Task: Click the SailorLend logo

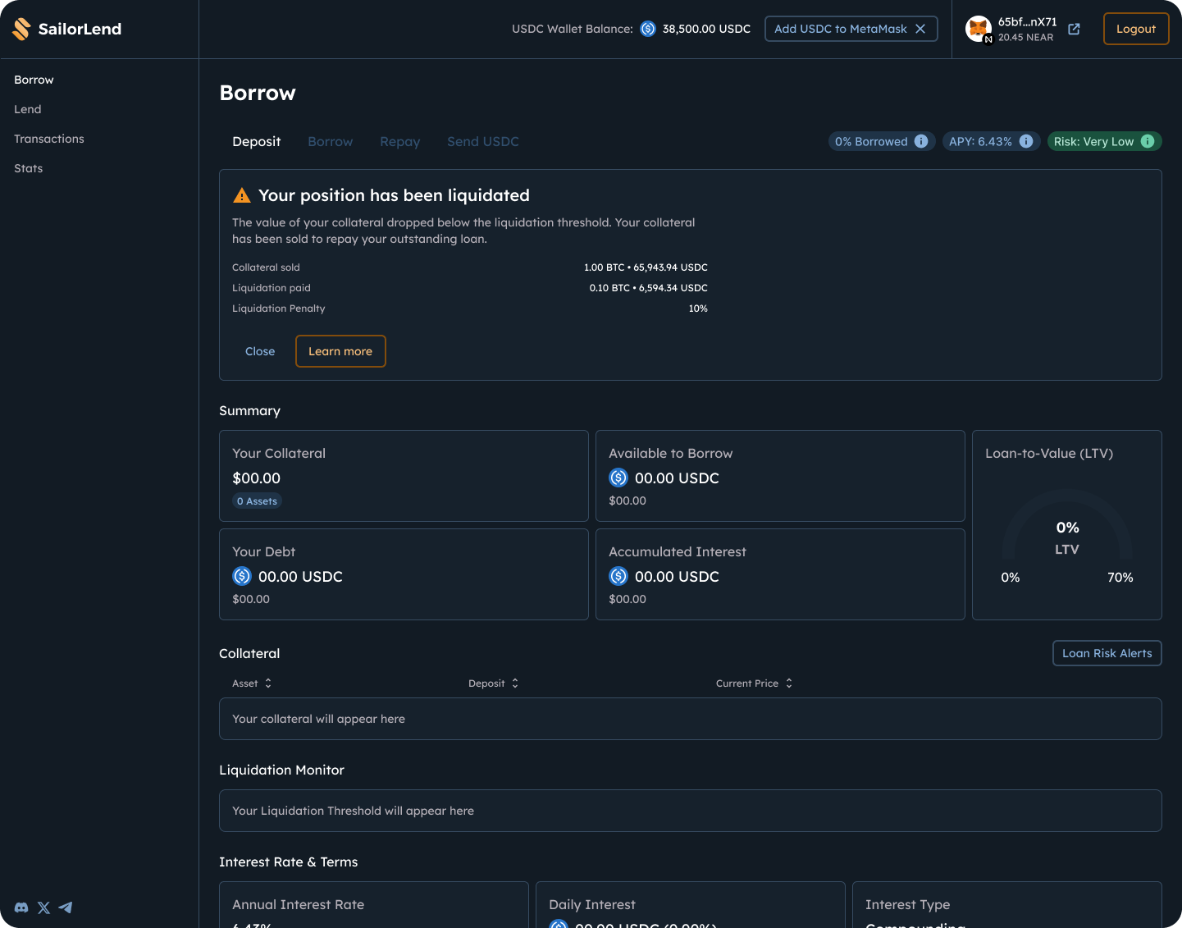Action: click(67, 29)
